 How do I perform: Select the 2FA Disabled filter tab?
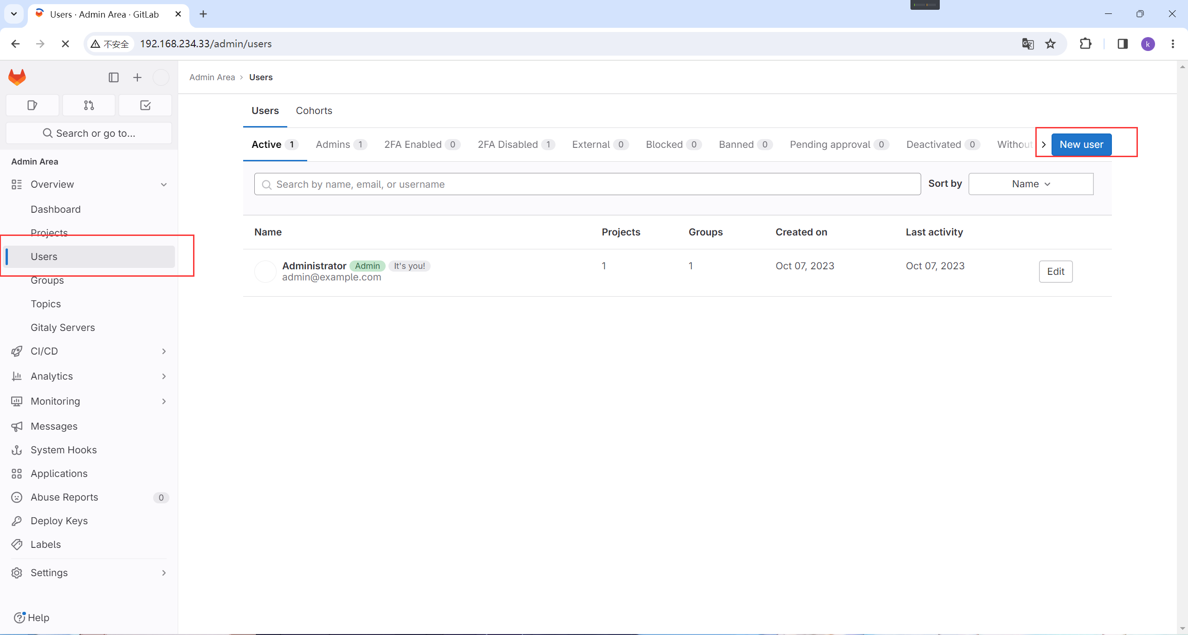pos(515,145)
